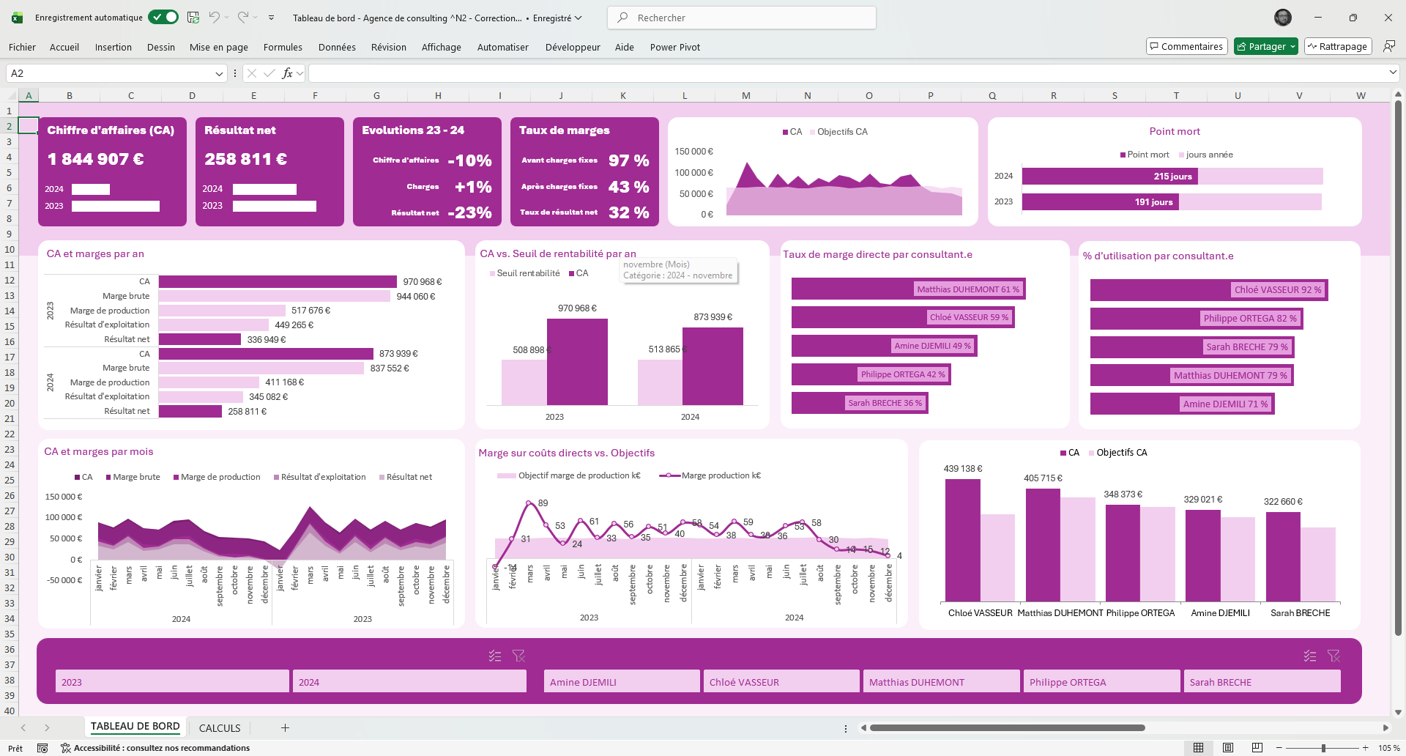This screenshot has width=1406, height=756.
Task: Click the zoom slider handle
Action: coord(1323,748)
